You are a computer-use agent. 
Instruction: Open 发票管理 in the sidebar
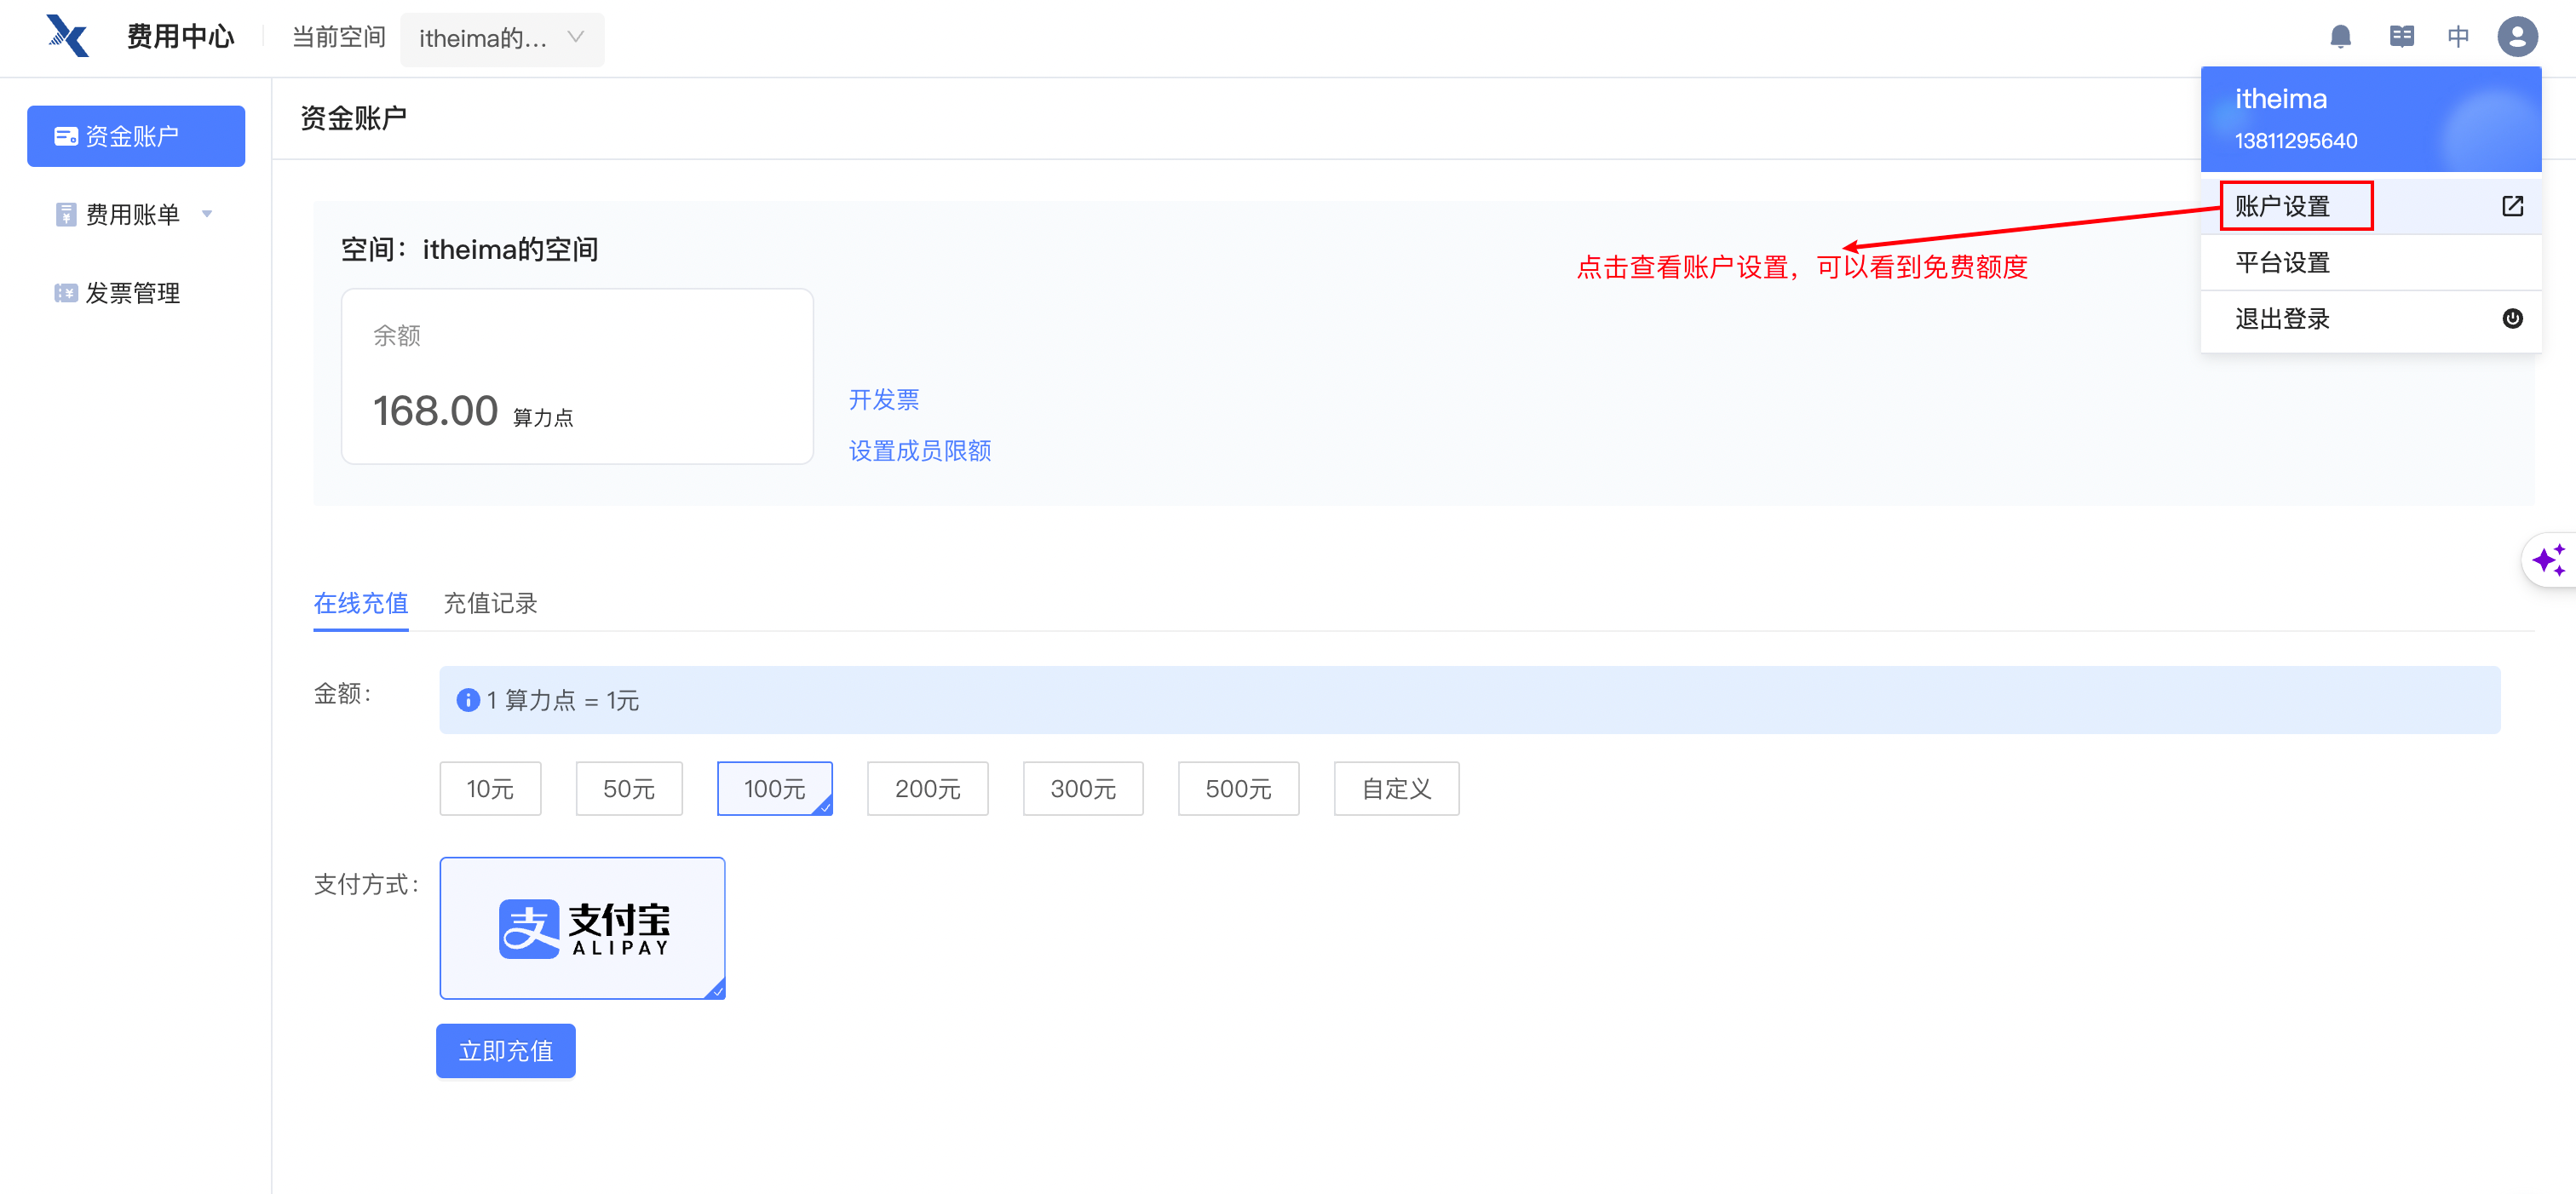click(132, 293)
